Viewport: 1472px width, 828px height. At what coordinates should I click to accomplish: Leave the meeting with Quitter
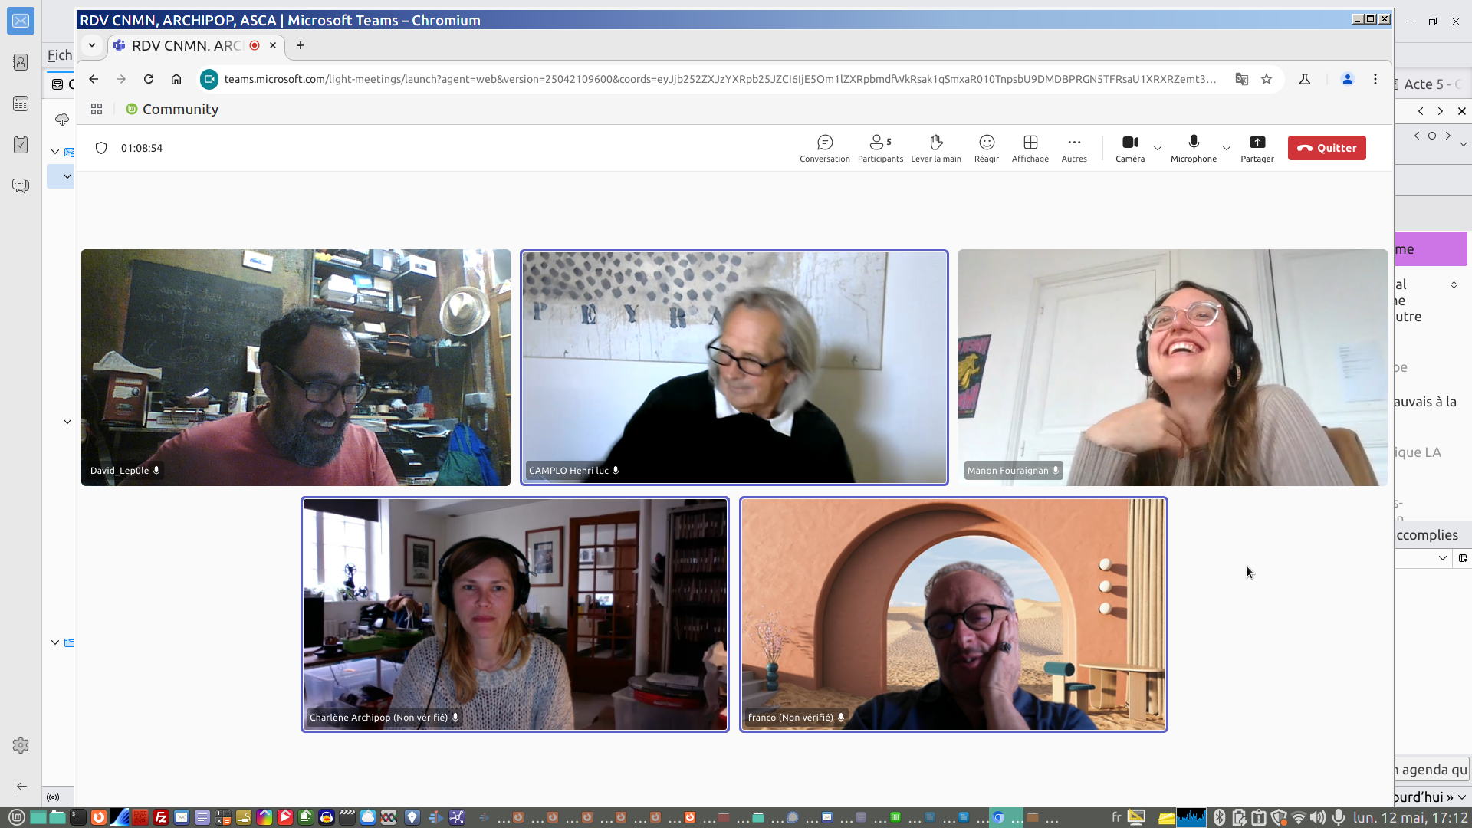pyautogui.click(x=1326, y=148)
